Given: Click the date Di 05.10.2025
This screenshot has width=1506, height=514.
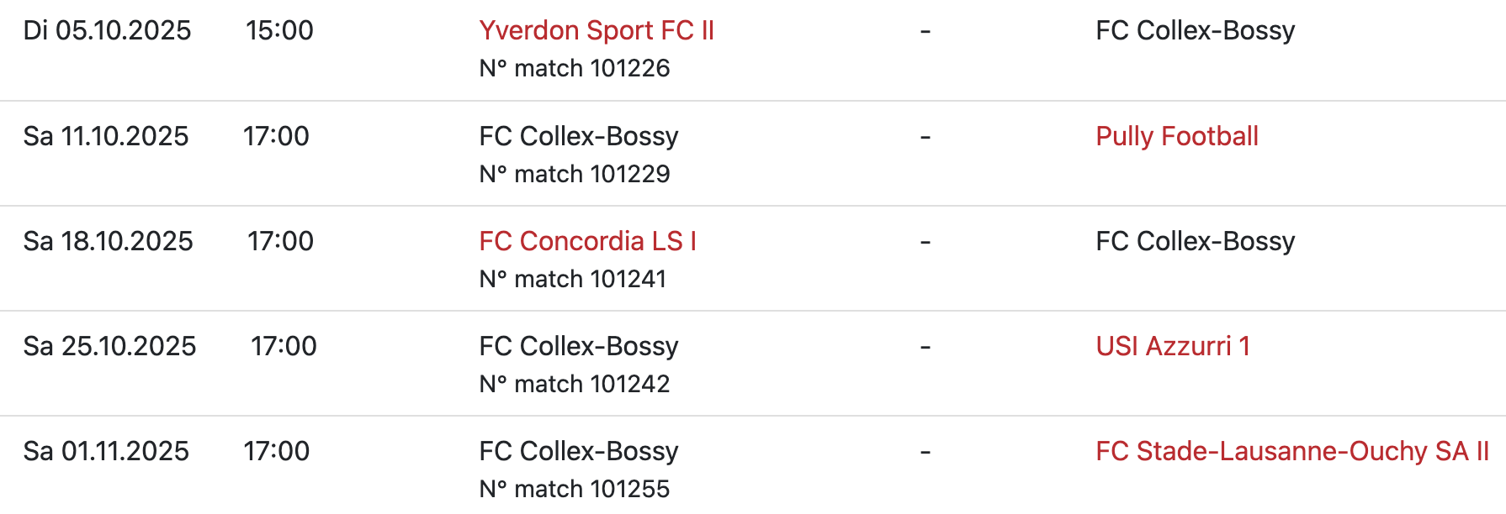Looking at the screenshot, I should [x=107, y=30].
